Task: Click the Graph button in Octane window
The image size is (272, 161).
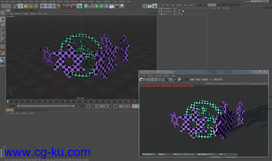Action: pyautogui.click(x=205, y=79)
